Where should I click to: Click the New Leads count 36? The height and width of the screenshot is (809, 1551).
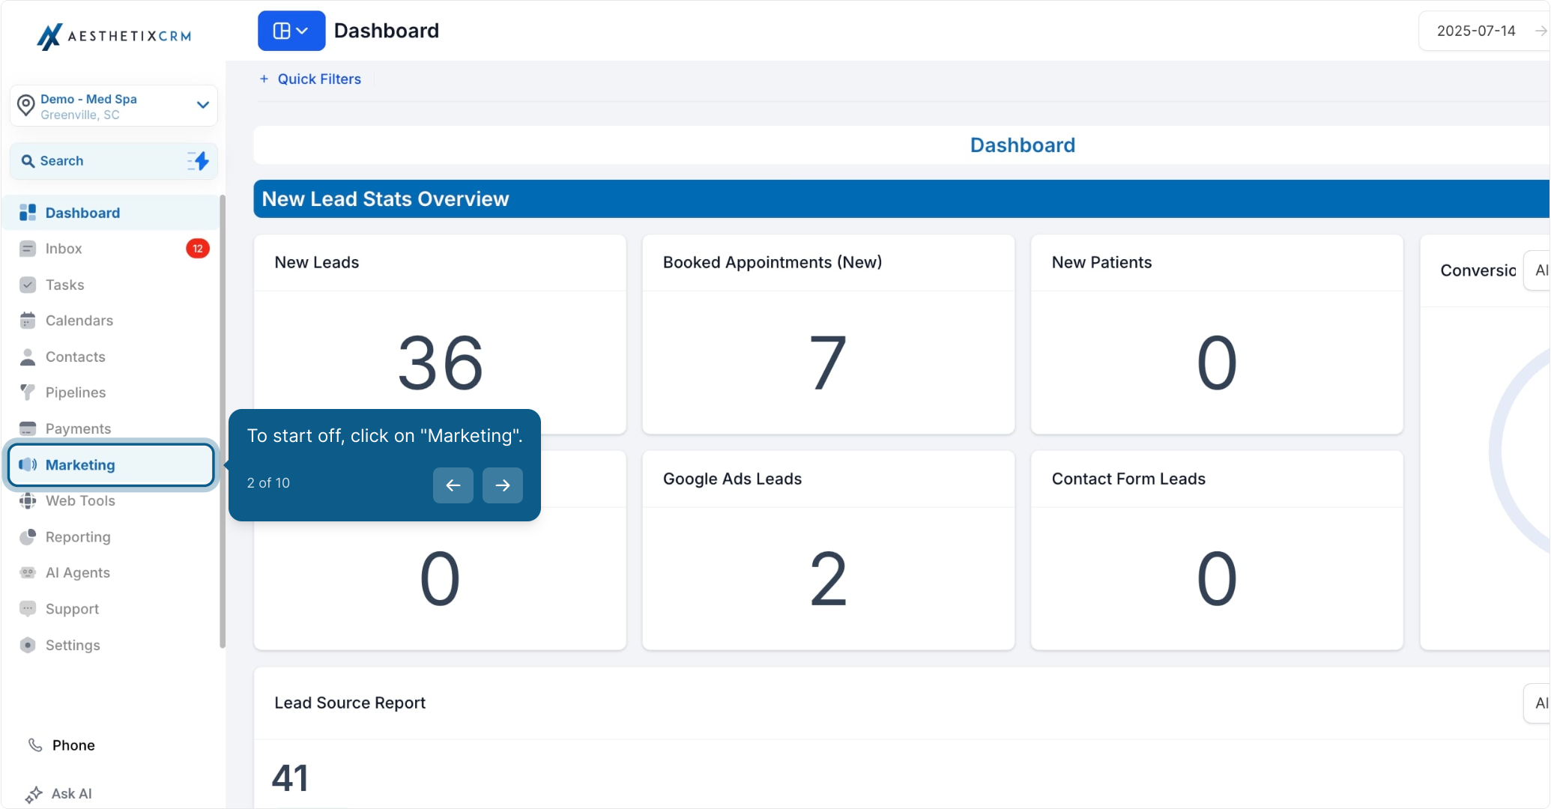click(x=441, y=363)
